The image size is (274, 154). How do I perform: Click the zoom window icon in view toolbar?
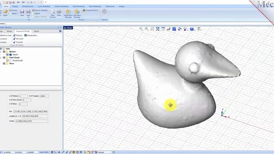click(x=152, y=29)
